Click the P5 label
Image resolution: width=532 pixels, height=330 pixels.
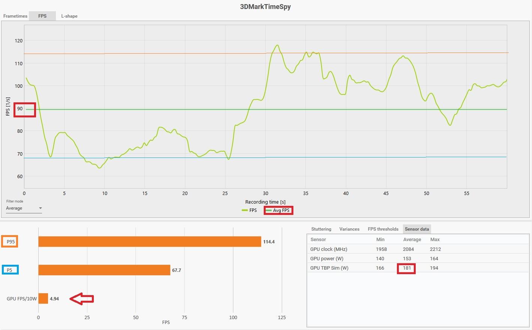pyautogui.click(x=9, y=270)
